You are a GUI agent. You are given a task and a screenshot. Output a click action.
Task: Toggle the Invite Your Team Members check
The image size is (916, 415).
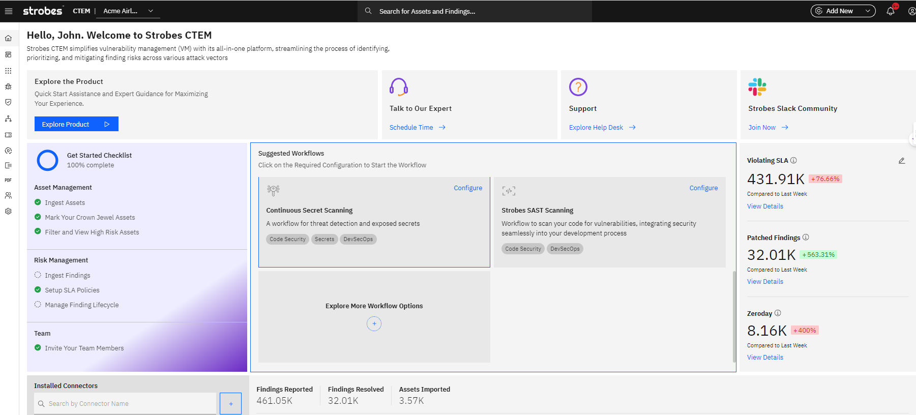click(x=38, y=347)
